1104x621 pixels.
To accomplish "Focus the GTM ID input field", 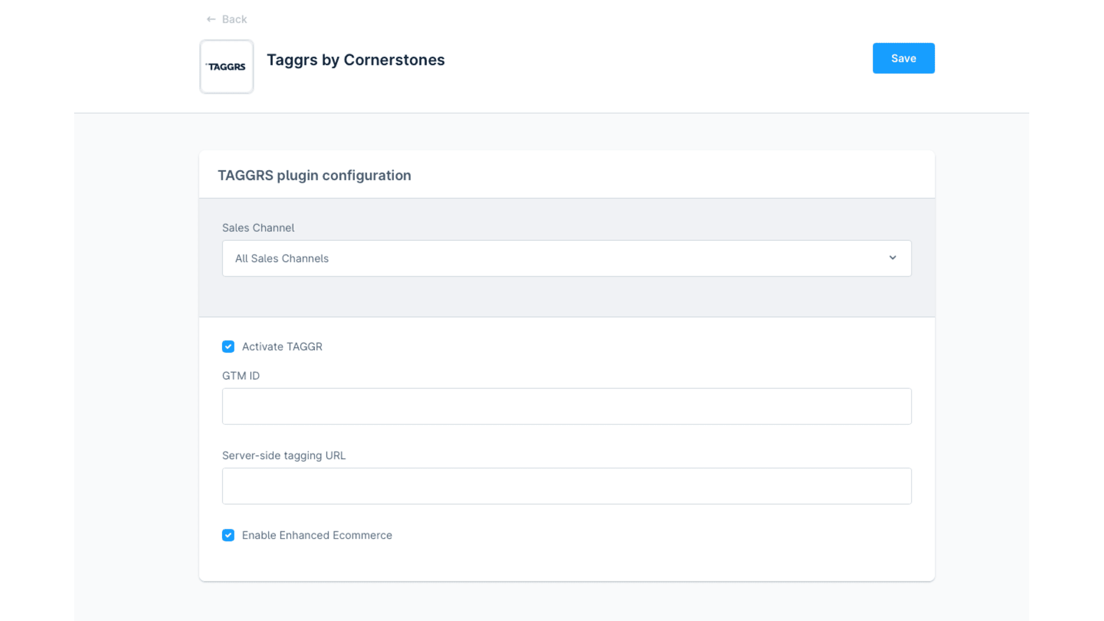I will pyautogui.click(x=566, y=407).
